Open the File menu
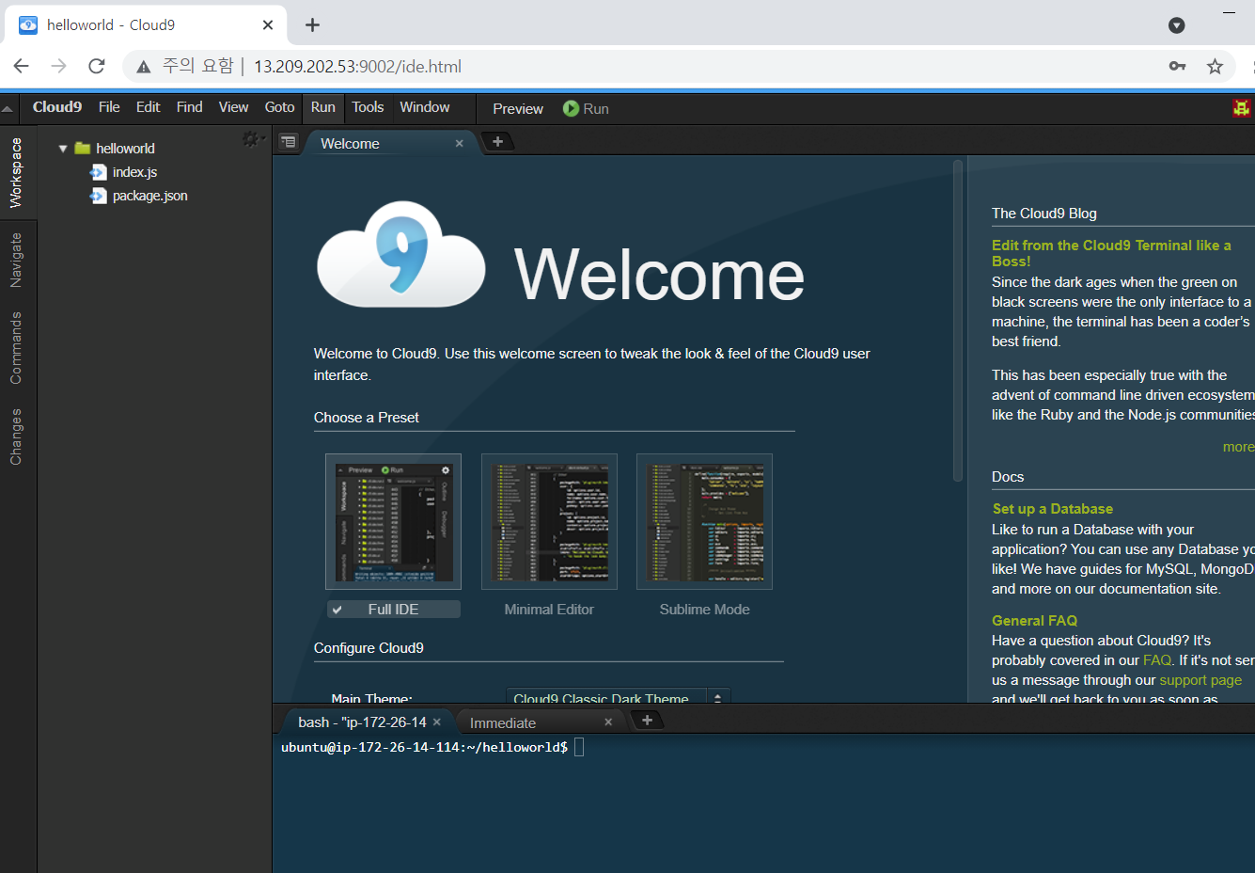1255x873 pixels. tap(109, 107)
